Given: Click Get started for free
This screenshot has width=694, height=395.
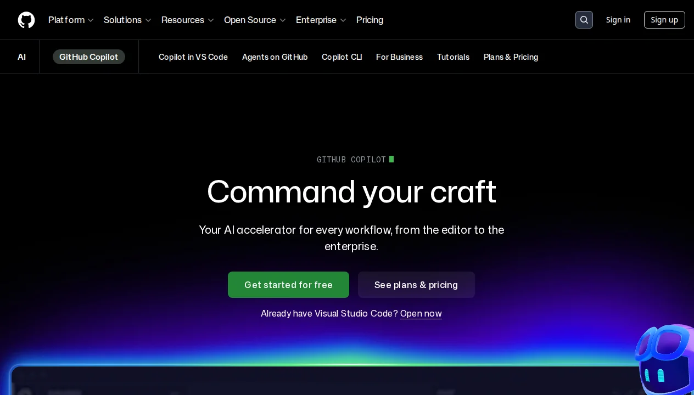Looking at the screenshot, I should [288, 285].
